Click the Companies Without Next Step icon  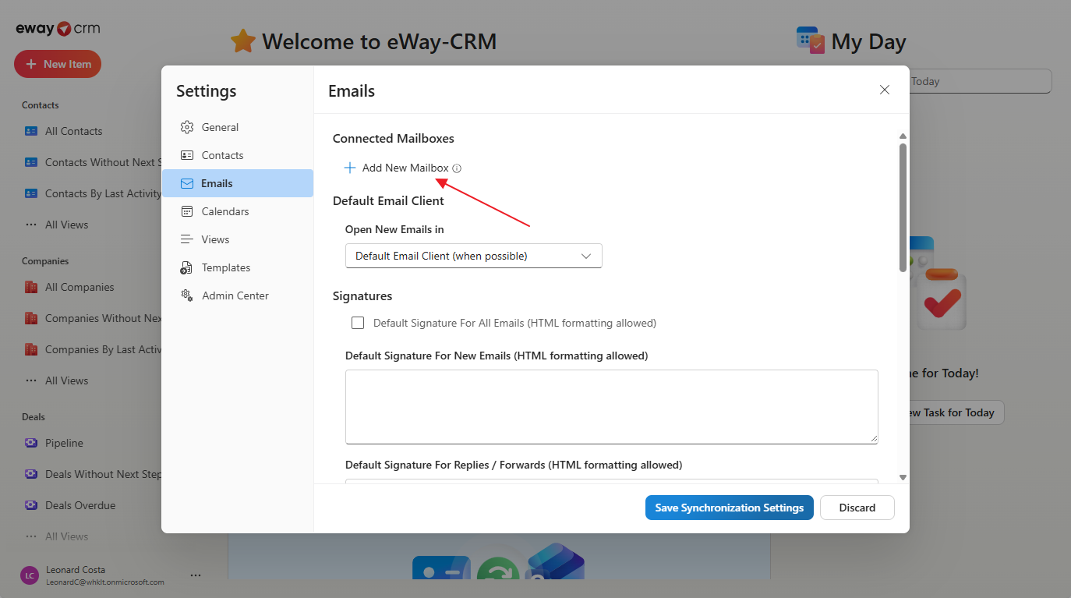pyautogui.click(x=31, y=318)
